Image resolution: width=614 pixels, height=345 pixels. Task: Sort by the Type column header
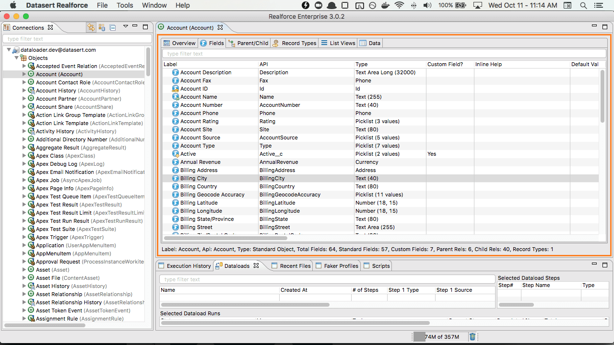pos(390,64)
